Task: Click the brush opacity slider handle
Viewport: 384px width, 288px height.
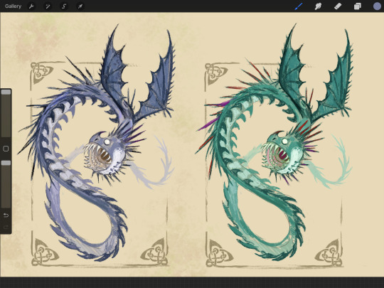Action: coord(6,163)
